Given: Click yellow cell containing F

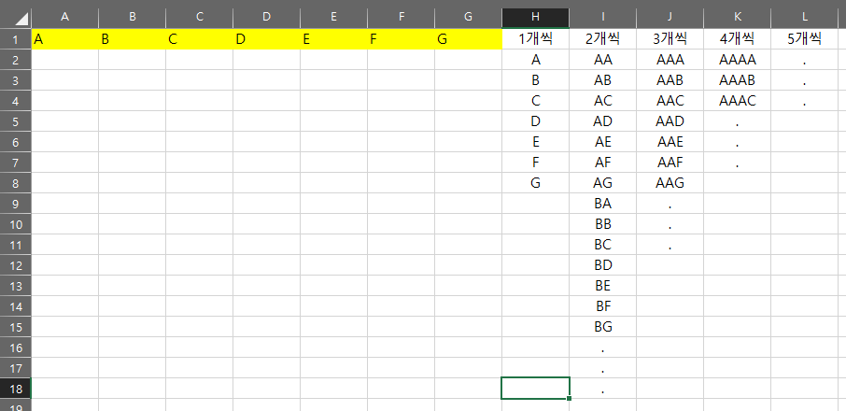Looking at the screenshot, I should [401, 39].
